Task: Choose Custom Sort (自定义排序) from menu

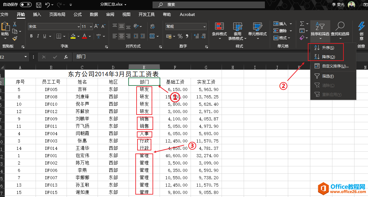Action: [333, 66]
